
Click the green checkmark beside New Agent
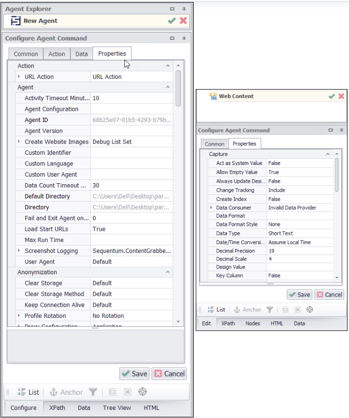pyautogui.click(x=172, y=21)
